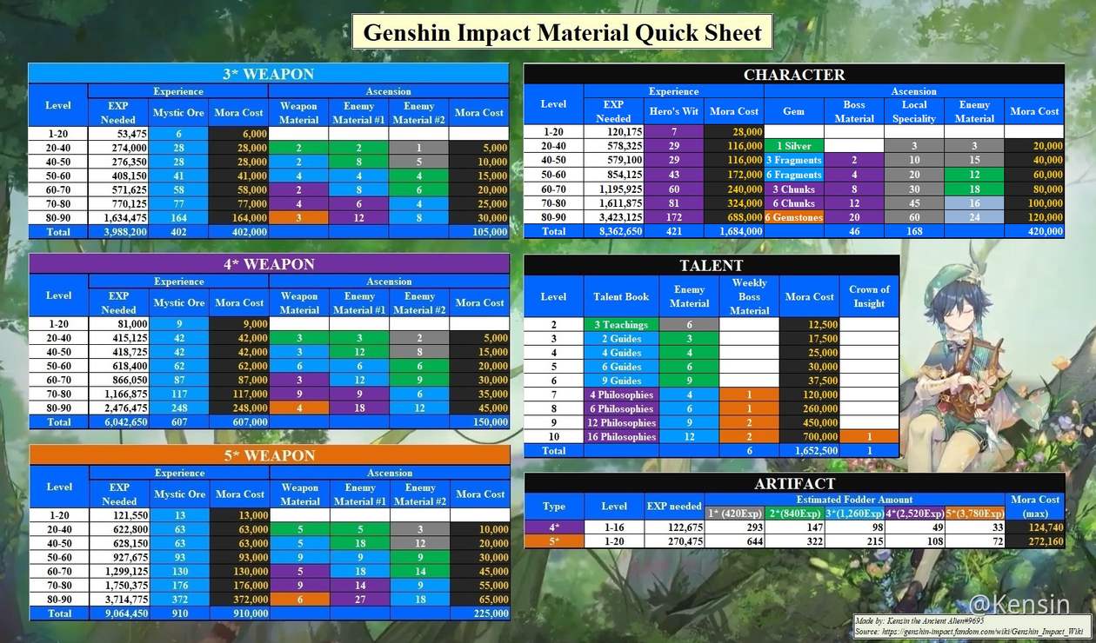Select the '9 Guides' talent book cell
Image resolution: width=1096 pixels, height=643 pixels.
pos(621,381)
